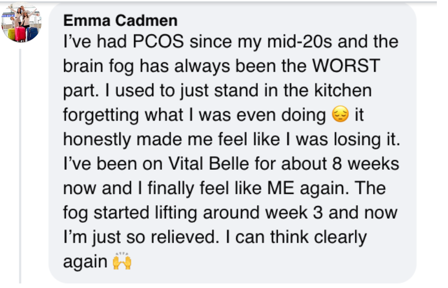448x288 pixels.
Task: Open Emma Cadmen's profile picture
Action: tap(21, 22)
